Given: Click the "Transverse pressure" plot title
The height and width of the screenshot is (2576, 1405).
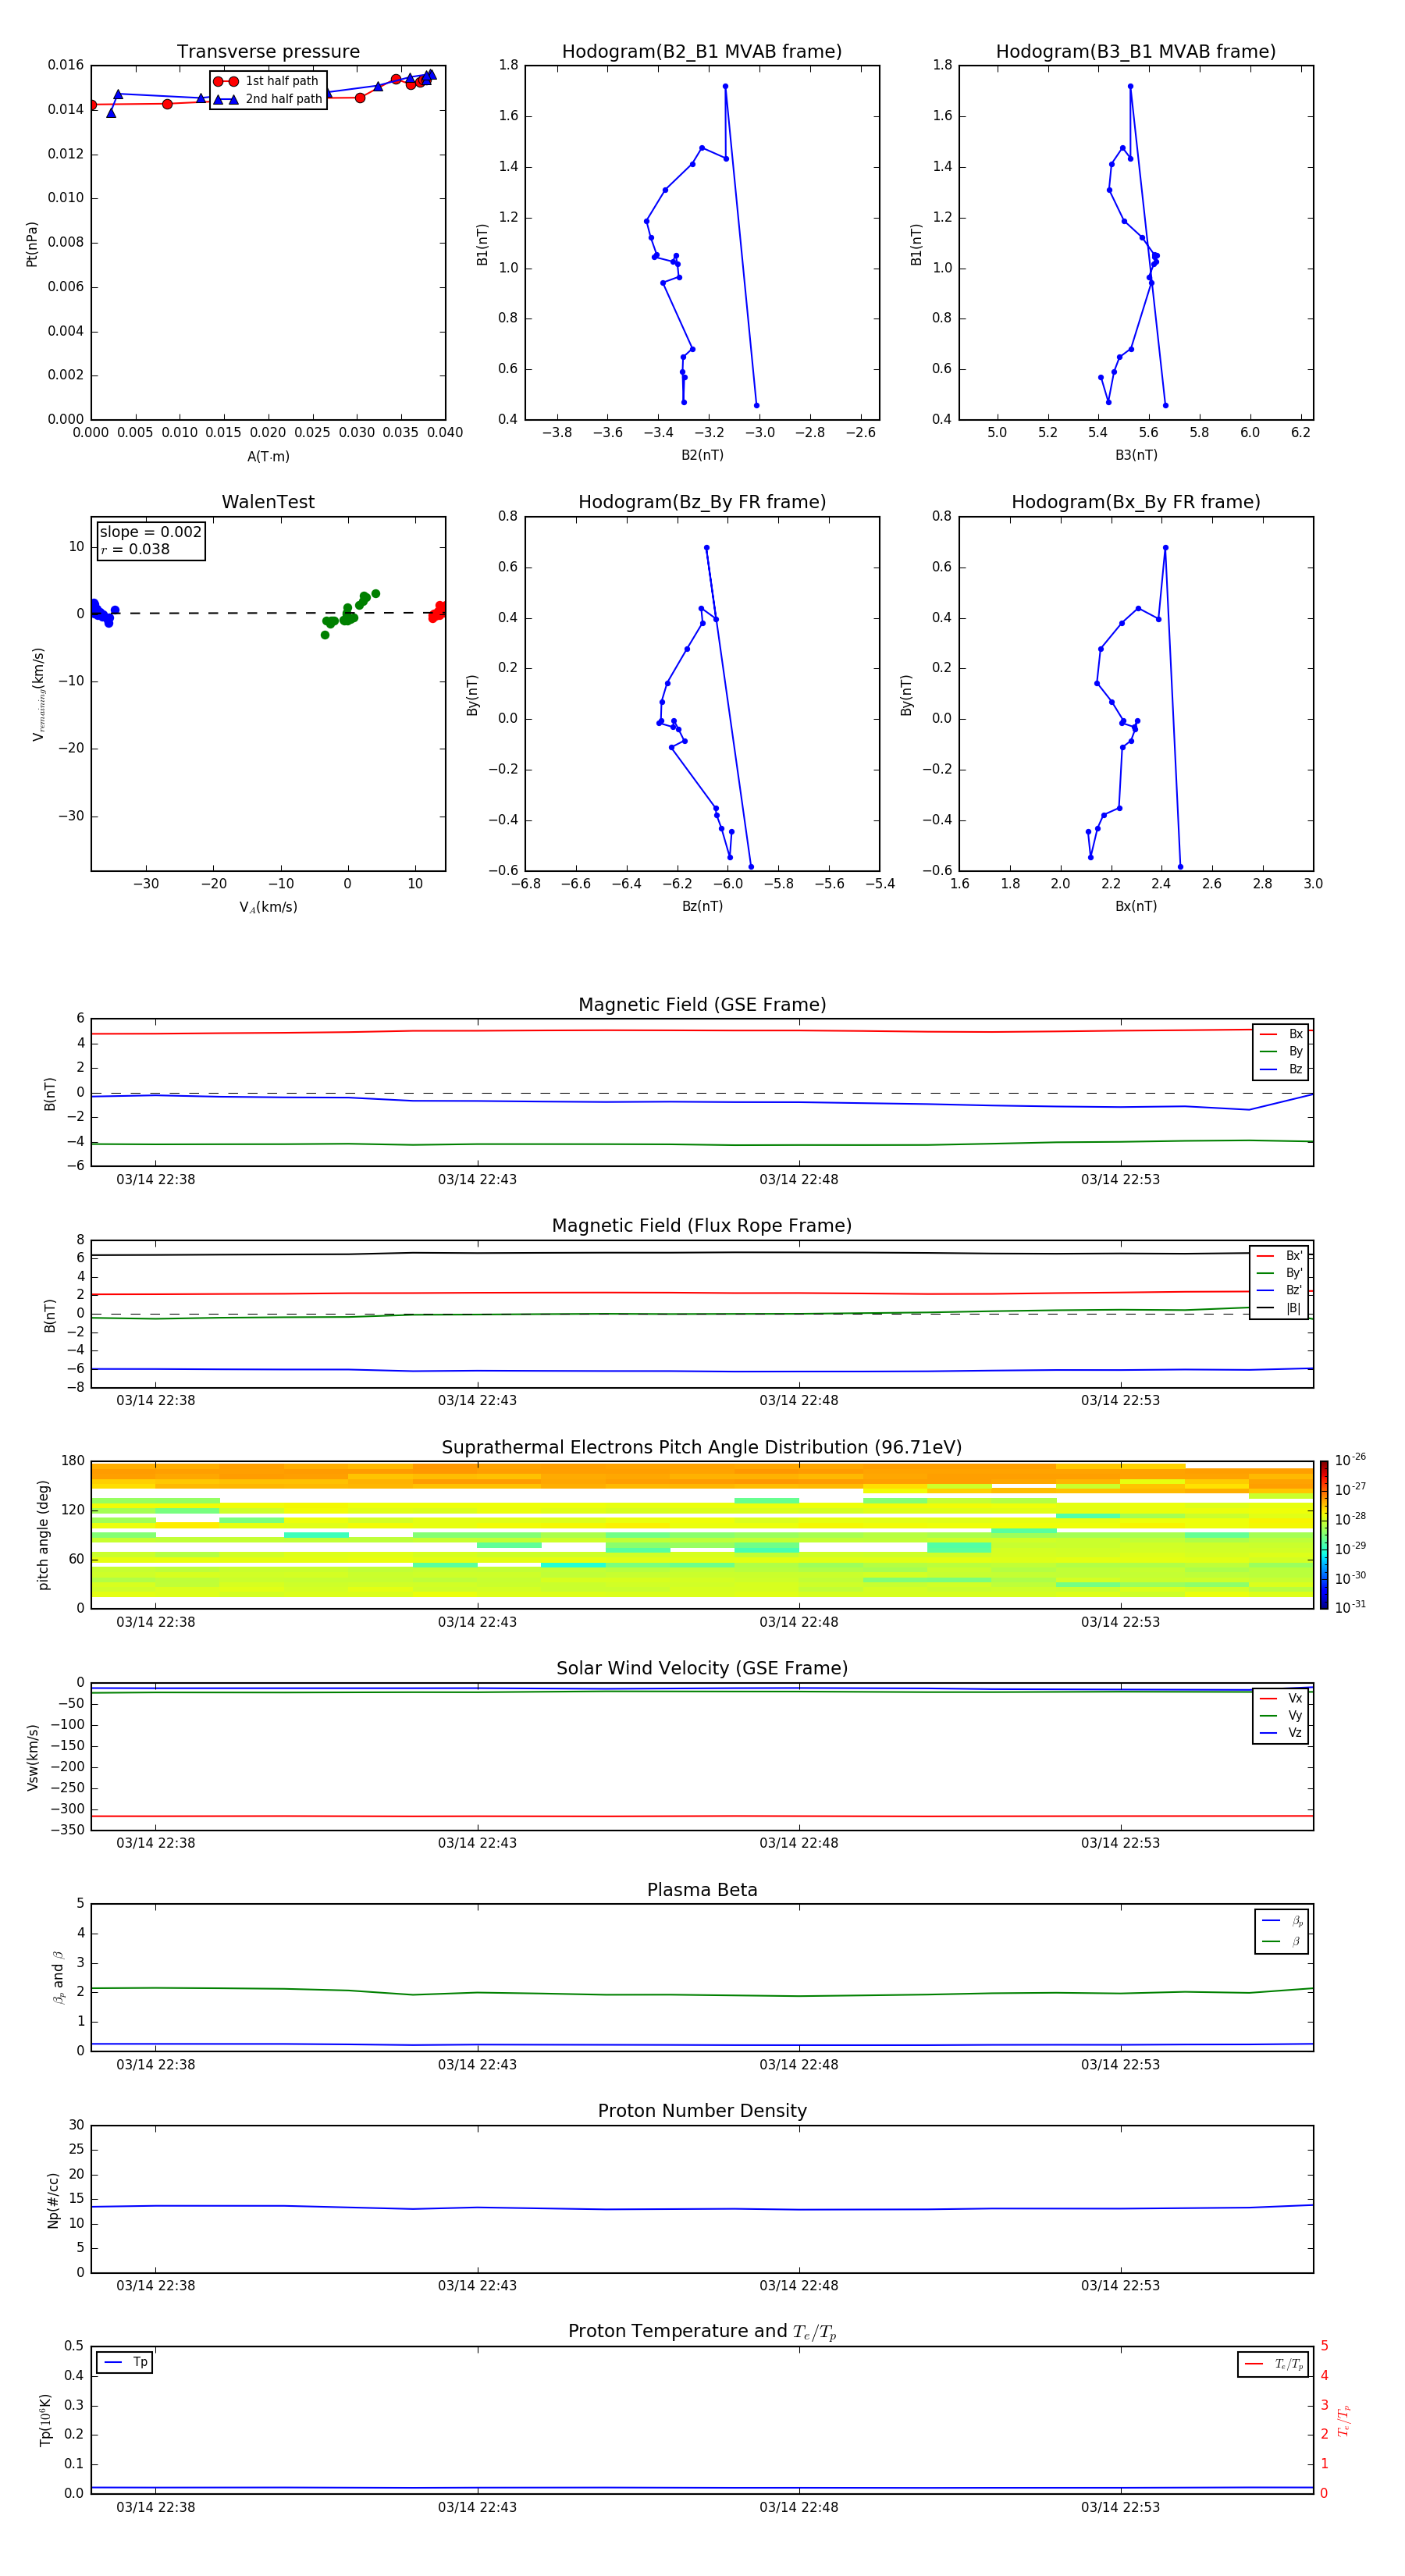Looking at the screenshot, I should point(268,52).
